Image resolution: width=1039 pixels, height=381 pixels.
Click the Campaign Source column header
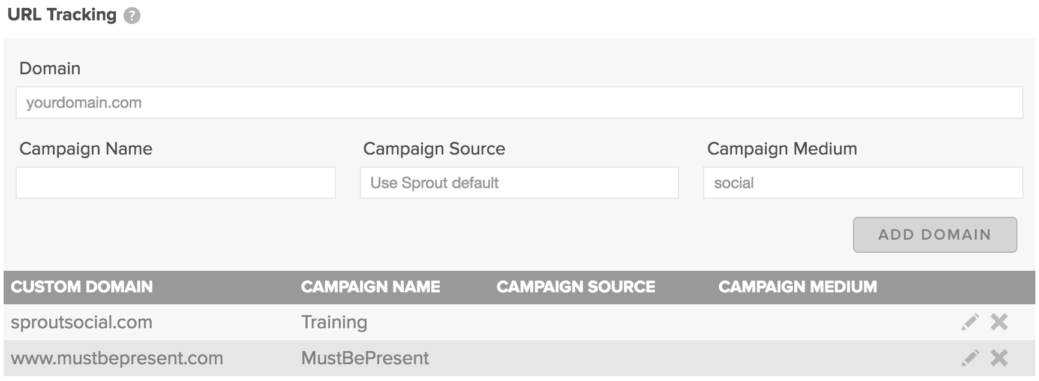(x=576, y=287)
